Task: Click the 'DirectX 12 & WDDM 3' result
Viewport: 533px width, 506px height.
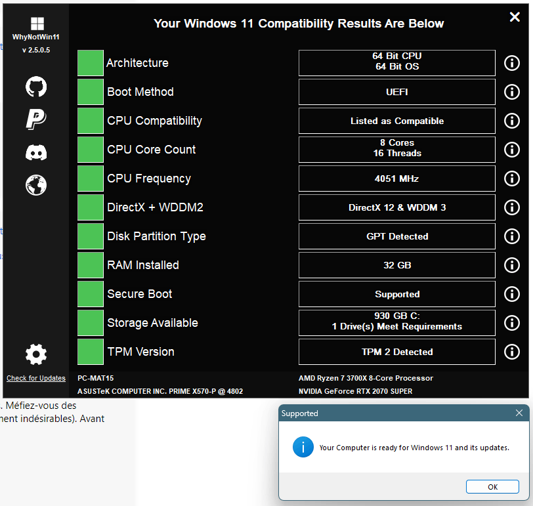Action: [x=396, y=207]
